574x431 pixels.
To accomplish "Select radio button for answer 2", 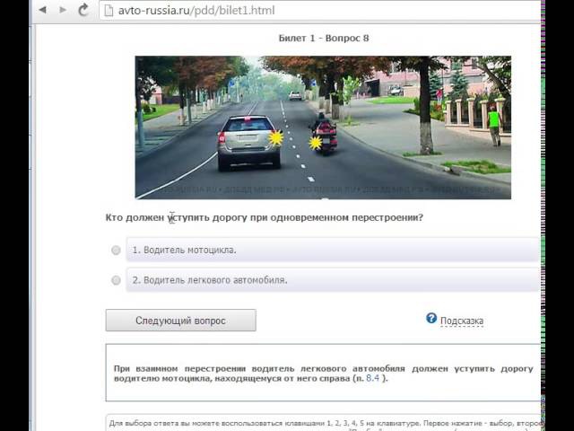I will coord(116,280).
